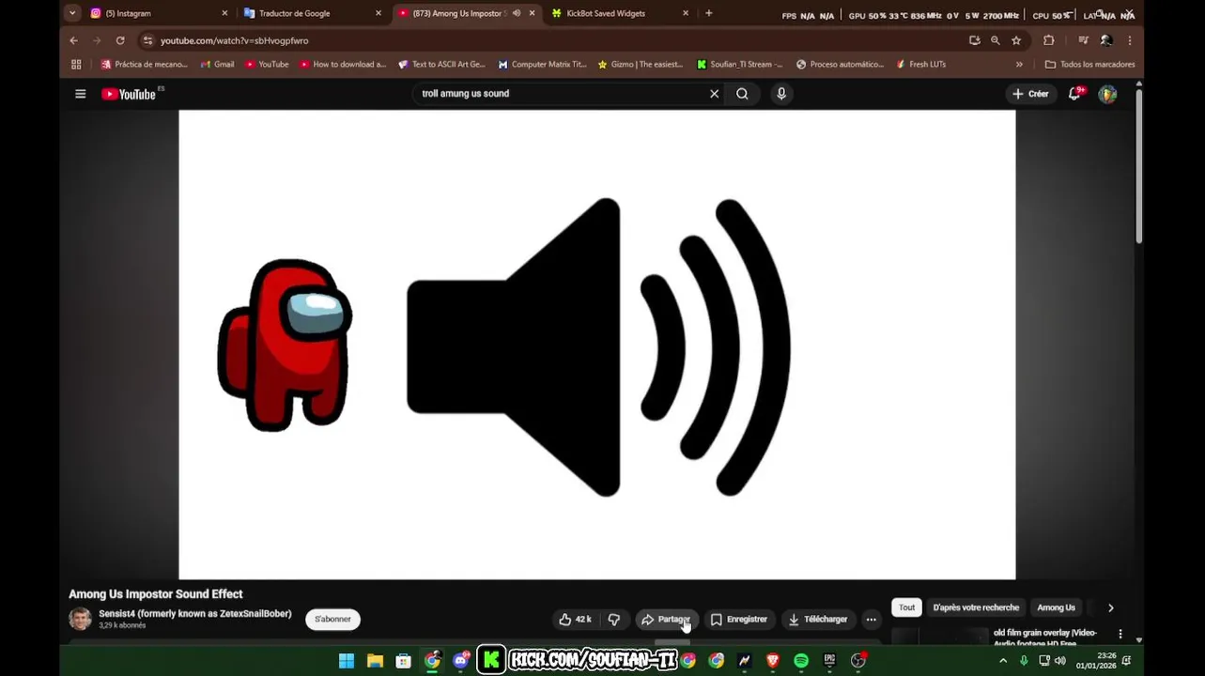Open view site information icon beside the URL

(x=147, y=40)
